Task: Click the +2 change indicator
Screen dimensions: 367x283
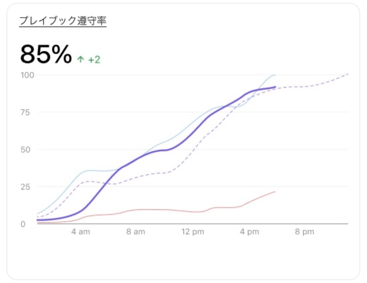Action: click(94, 60)
